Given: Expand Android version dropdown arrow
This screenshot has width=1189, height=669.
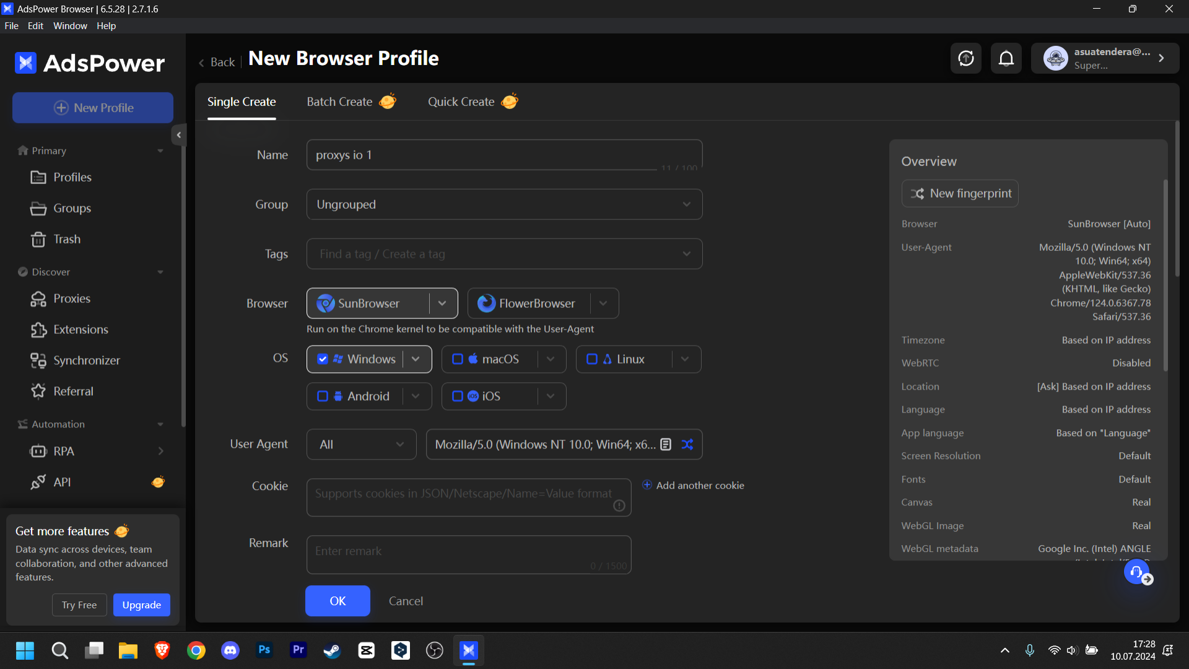Looking at the screenshot, I should [x=416, y=396].
